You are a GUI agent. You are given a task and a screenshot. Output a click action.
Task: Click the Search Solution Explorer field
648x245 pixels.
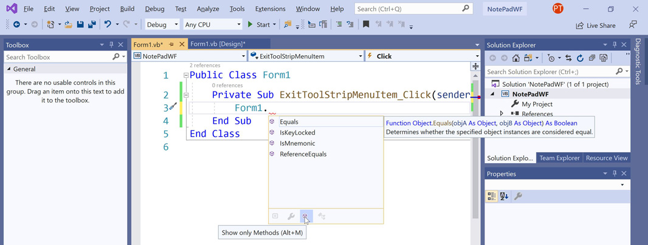click(550, 72)
